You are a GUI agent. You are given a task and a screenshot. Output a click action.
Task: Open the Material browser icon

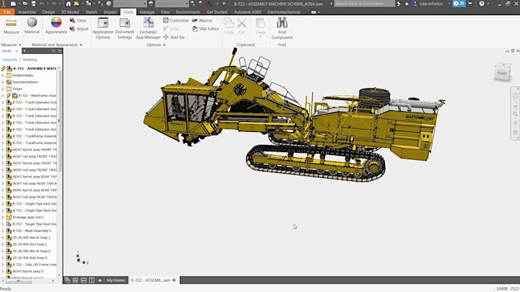point(32,22)
